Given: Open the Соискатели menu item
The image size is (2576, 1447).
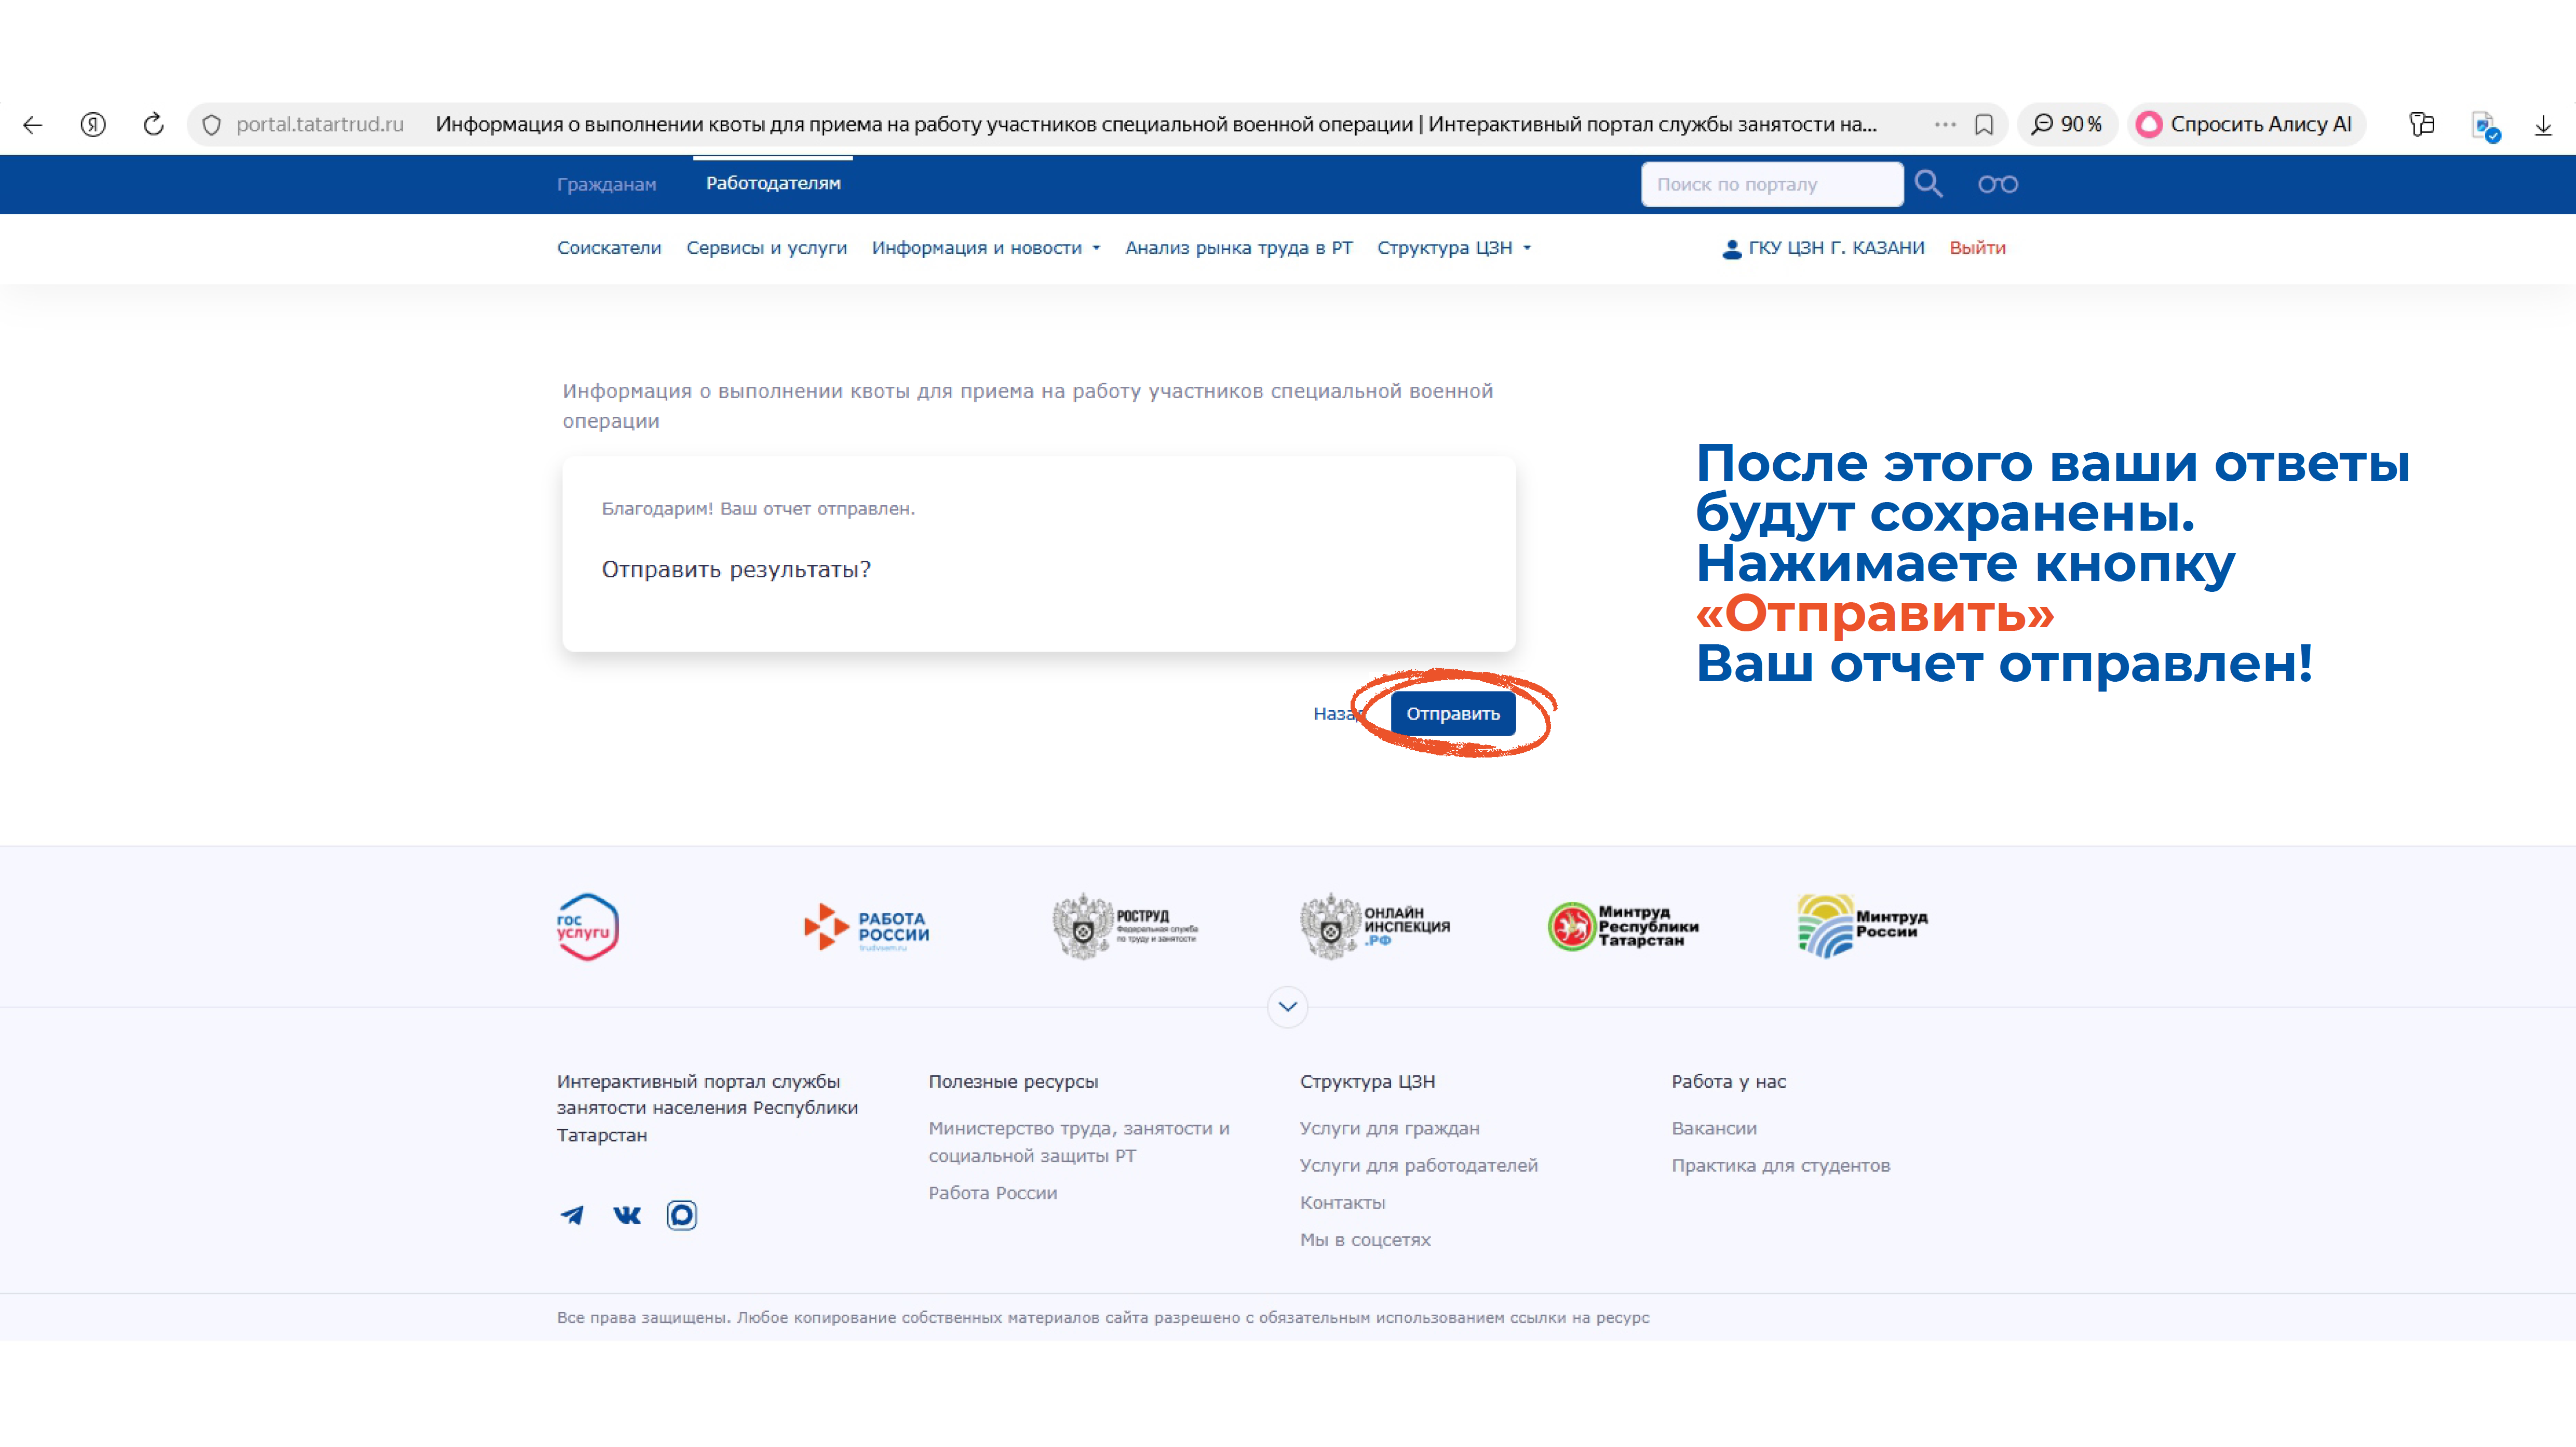Looking at the screenshot, I should coord(609,248).
